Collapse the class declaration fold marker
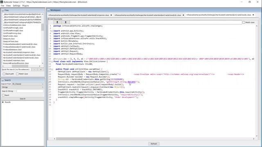 (52, 62)
